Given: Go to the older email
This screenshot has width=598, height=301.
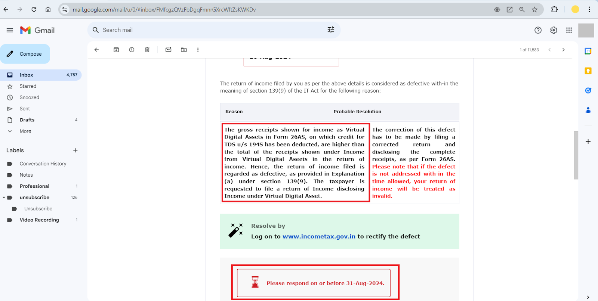Looking at the screenshot, I should [x=564, y=50].
